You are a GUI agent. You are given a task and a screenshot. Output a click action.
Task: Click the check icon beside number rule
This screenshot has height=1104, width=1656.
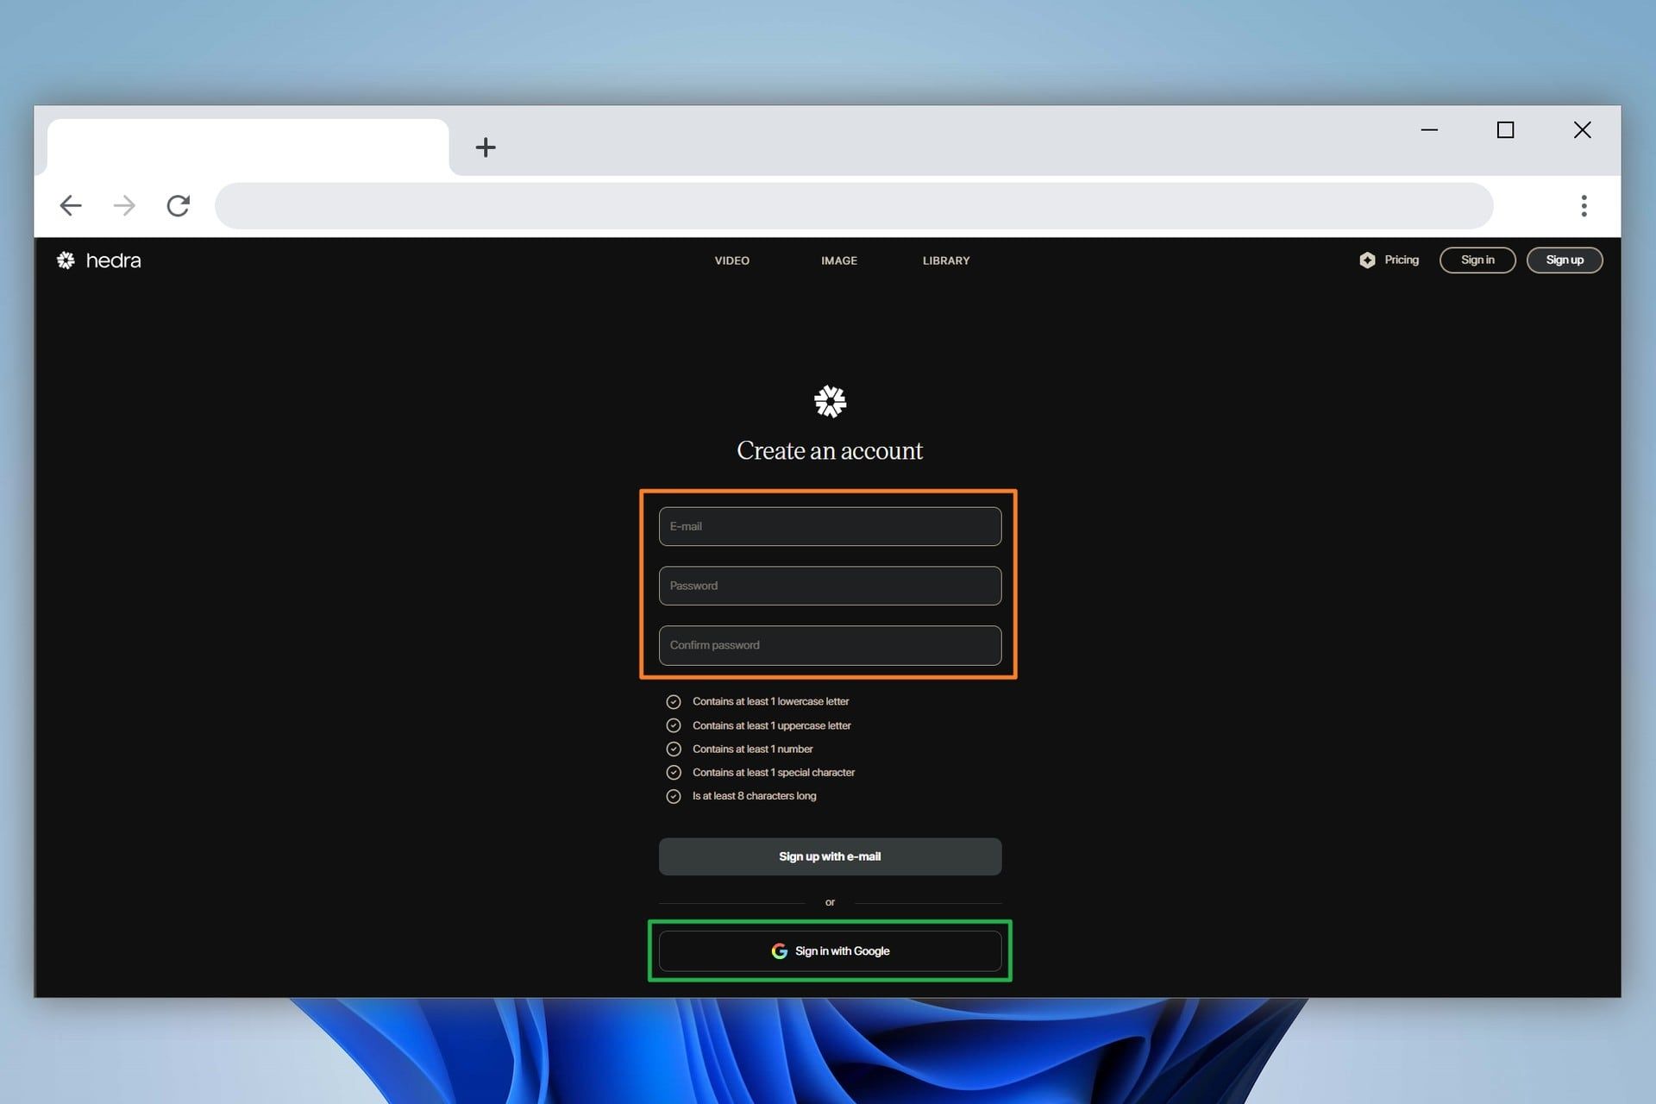[674, 749]
